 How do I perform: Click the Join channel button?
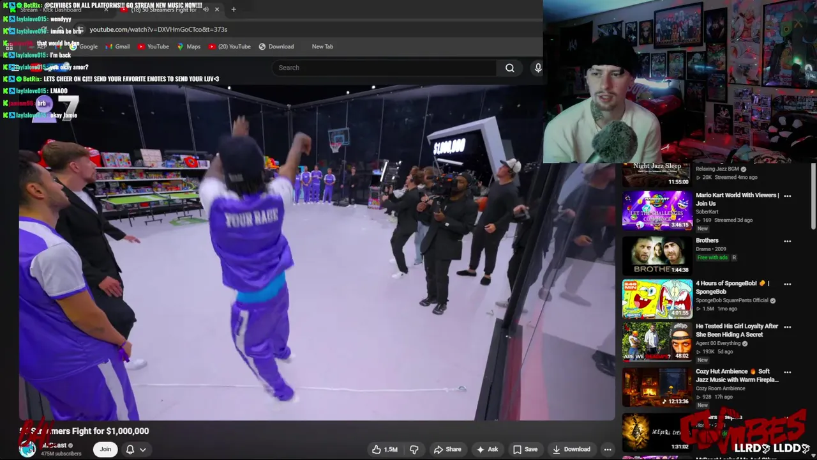[x=105, y=449]
